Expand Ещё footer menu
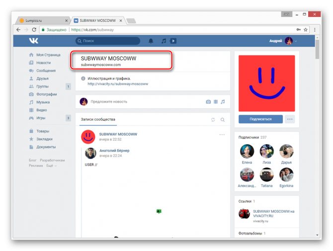The height and width of the screenshot is (251, 333). click(51, 166)
